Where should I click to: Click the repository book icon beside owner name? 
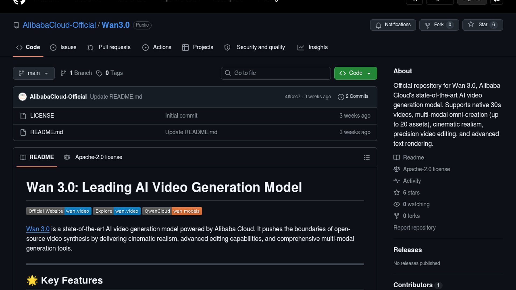point(16,25)
